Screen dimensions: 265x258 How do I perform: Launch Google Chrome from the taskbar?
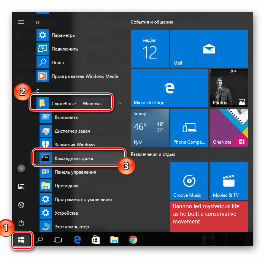(x=133, y=240)
